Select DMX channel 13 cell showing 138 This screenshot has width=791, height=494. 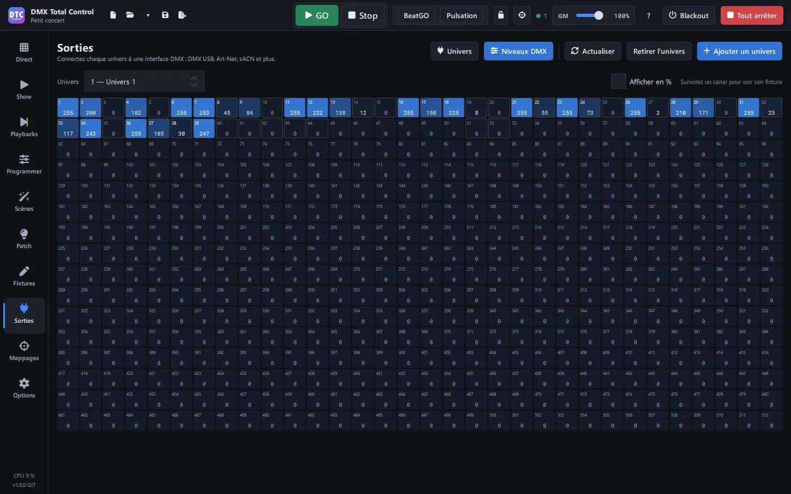[x=341, y=108]
